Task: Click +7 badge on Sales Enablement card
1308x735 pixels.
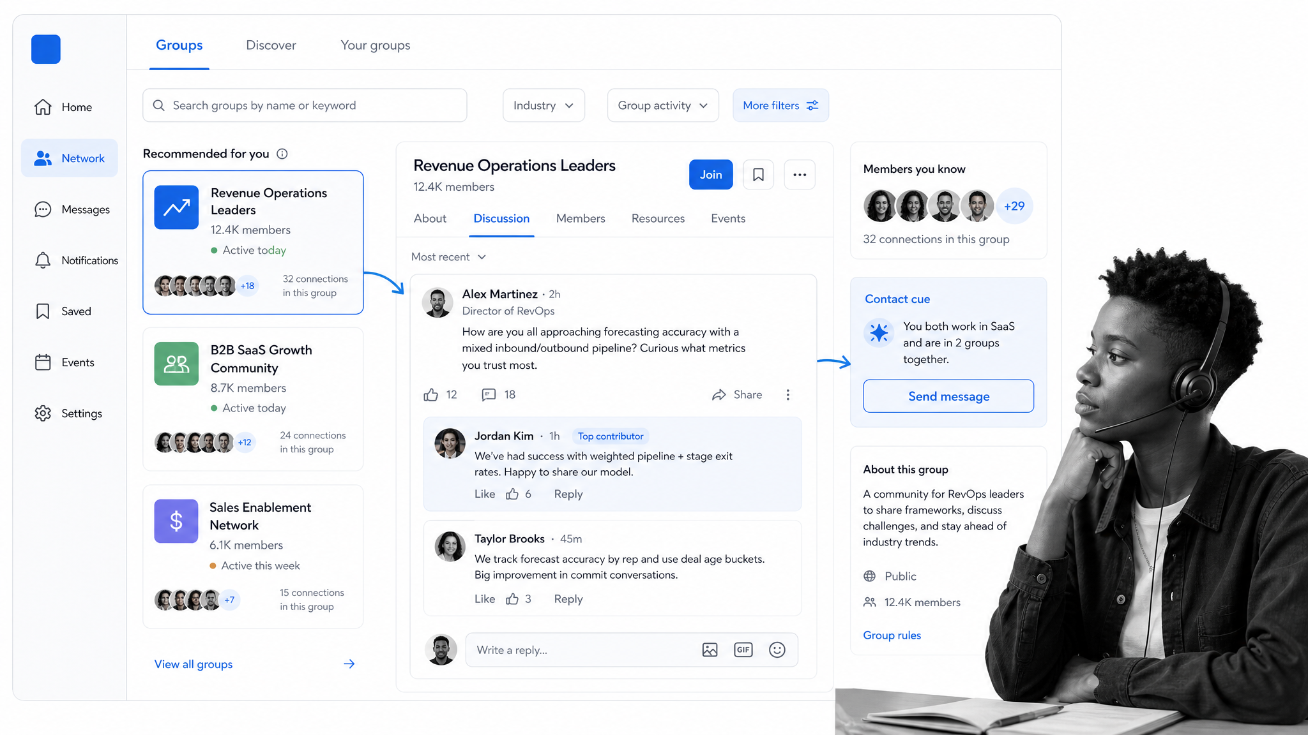Action: [229, 600]
